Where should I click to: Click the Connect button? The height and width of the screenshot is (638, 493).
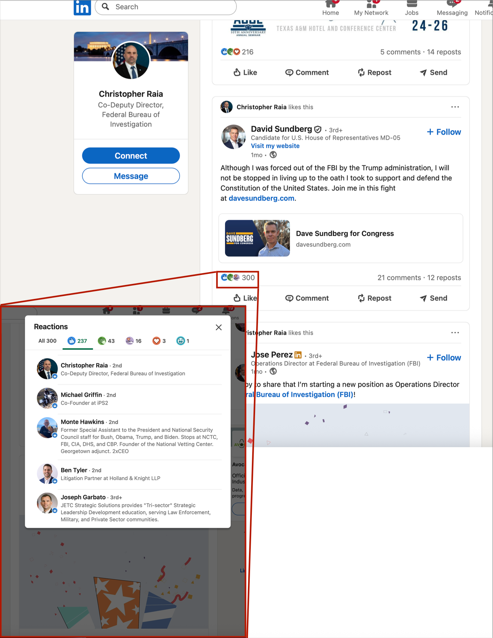131,156
